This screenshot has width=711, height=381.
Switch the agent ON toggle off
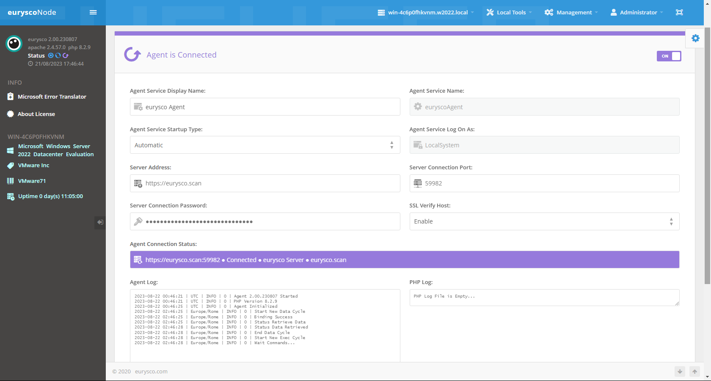pos(669,56)
